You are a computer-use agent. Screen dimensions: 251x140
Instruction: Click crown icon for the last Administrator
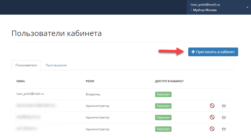coord(224,129)
